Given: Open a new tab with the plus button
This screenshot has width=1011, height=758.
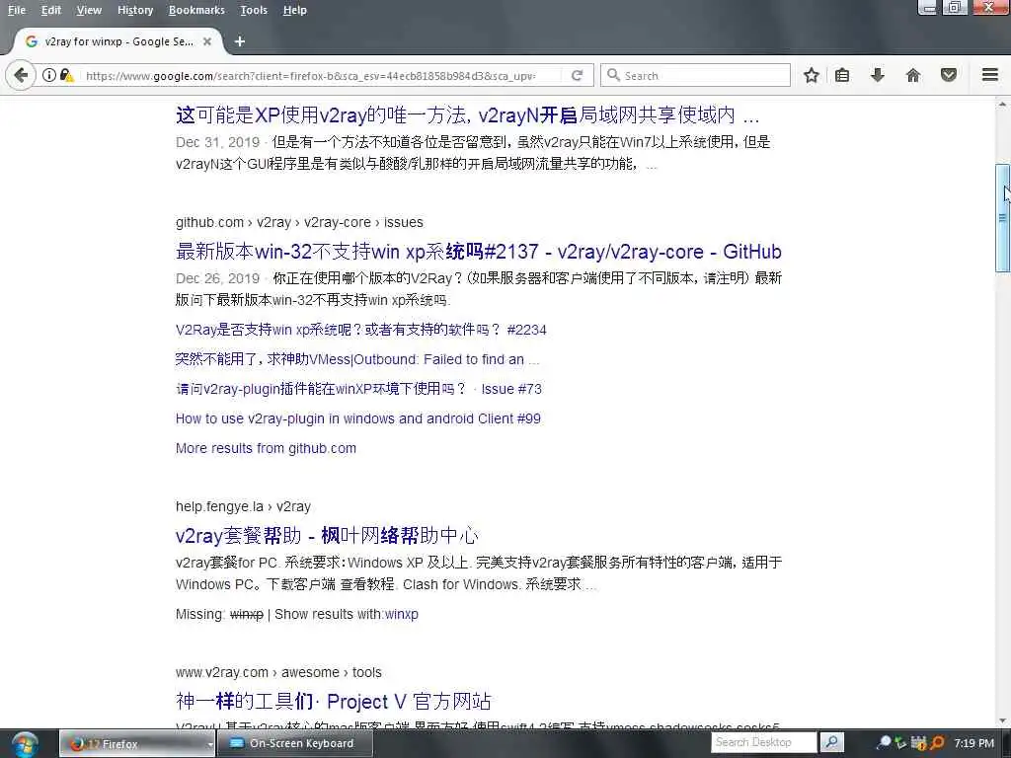Looking at the screenshot, I should click(x=240, y=41).
